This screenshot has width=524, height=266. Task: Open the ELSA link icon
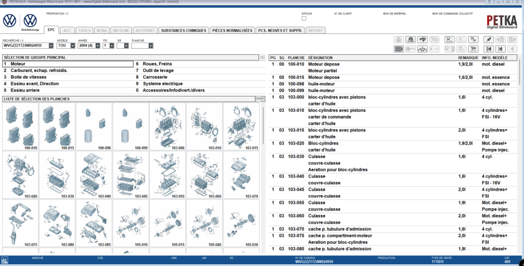coord(450,40)
